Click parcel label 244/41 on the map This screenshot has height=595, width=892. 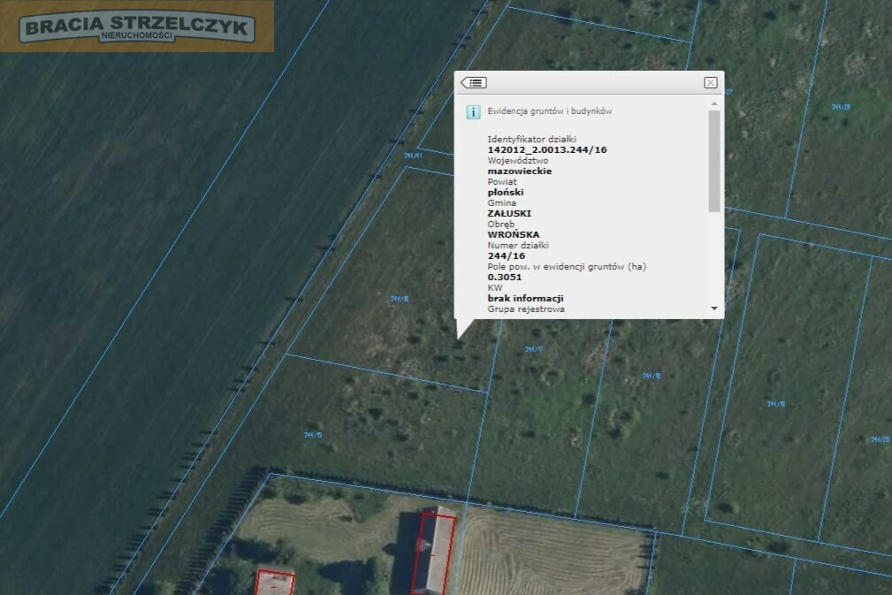click(x=413, y=156)
